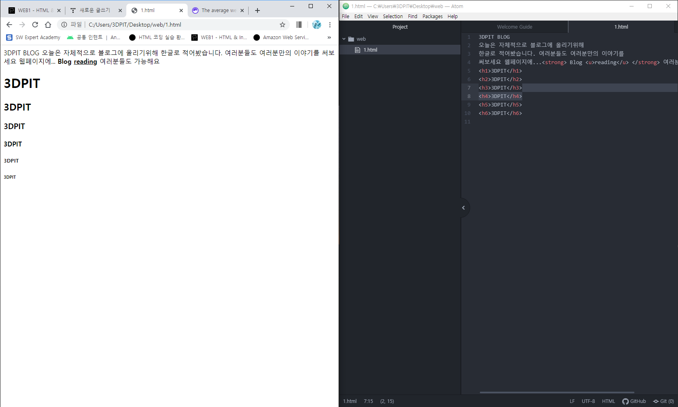The image size is (678, 407).
Task: Open the Atom Help menu
Action: tap(452, 17)
